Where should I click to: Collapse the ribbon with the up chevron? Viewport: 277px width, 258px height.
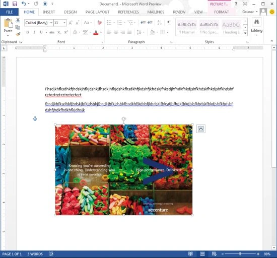(x=272, y=41)
